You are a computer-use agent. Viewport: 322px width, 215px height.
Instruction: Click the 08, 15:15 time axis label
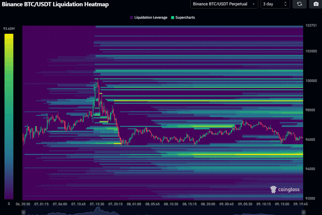[x=189, y=204]
